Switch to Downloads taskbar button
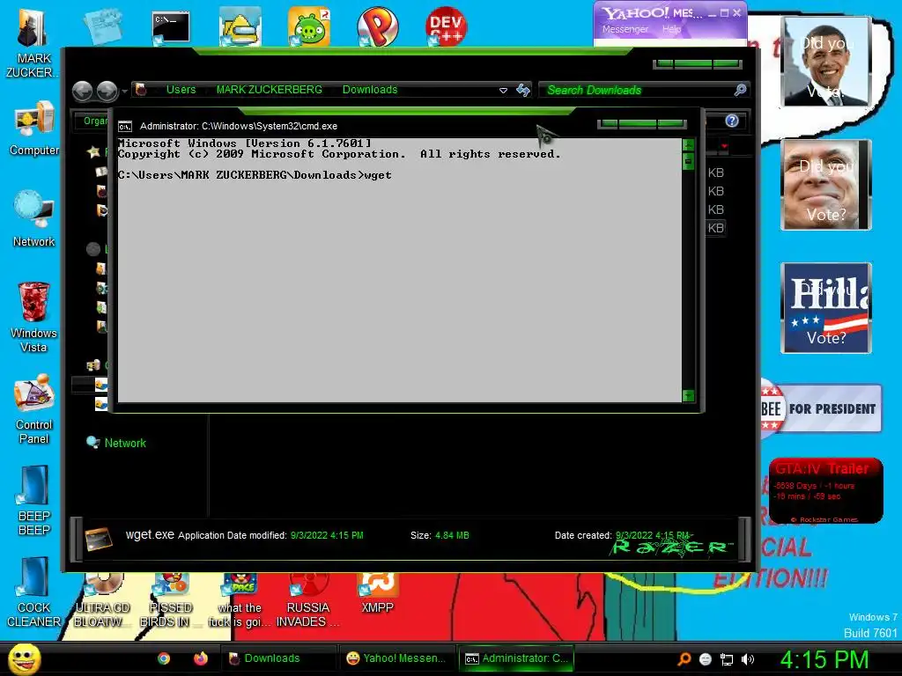Screen dimensions: 902x676 coord(278,658)
